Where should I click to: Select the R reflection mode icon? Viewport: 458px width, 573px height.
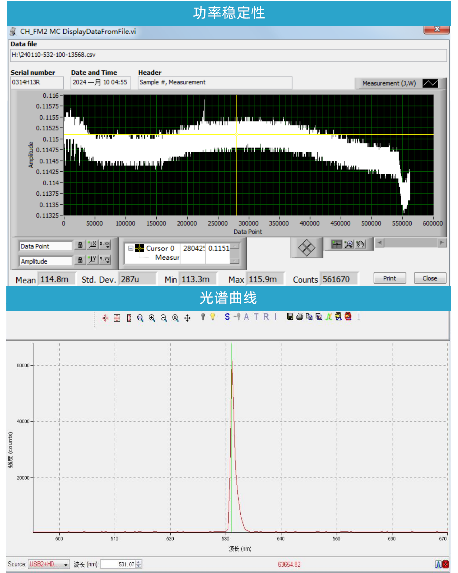pyautogui.click(x=266, y=316)
